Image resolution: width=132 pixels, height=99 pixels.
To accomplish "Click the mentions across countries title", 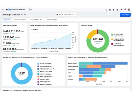I will [x=88, y=58].
